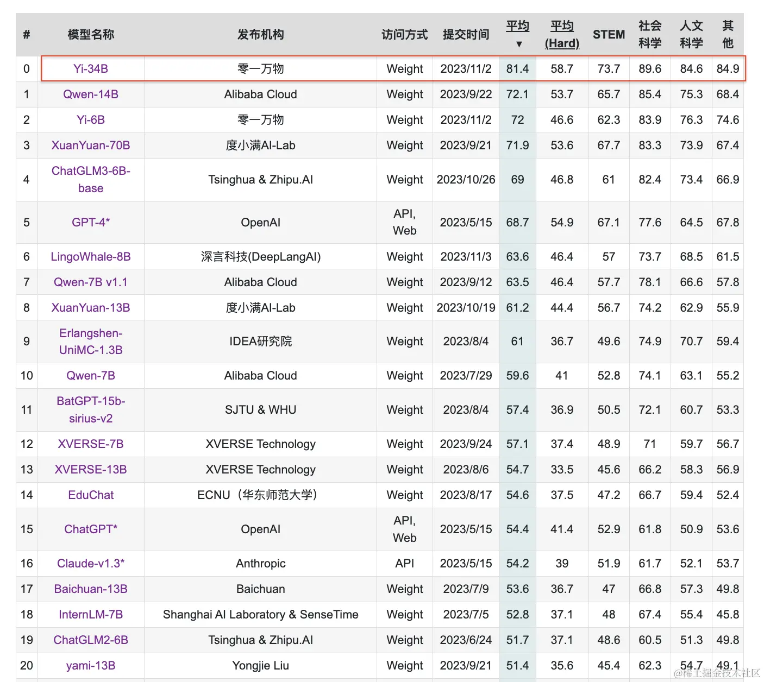The height and width of the screenshot is (682, 764).
Task: Open the Claude-v1.3* model link
Action: tap(91, 564)
